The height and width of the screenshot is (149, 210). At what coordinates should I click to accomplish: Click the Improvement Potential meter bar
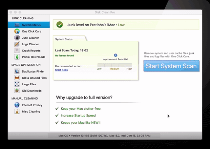(115, 65)
